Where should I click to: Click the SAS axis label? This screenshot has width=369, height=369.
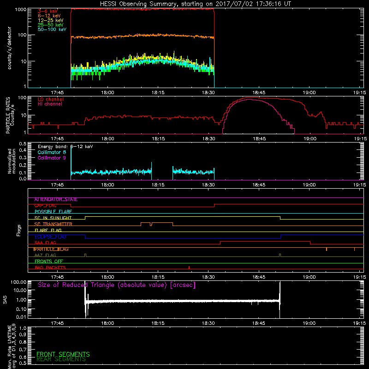tap(5, 300)
